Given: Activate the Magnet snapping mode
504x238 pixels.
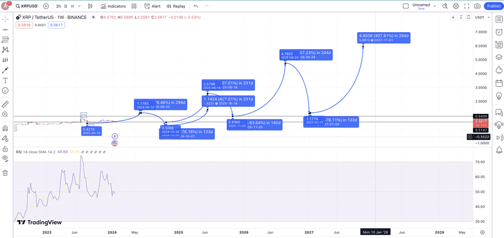Looking at the screenshot, I should tap(5, 128).
